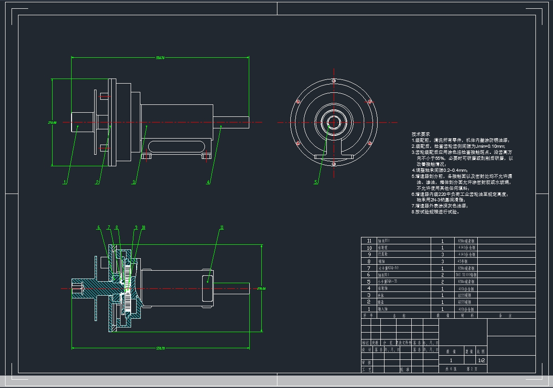Click the scale value '1:2' in title block

point(481,360)
